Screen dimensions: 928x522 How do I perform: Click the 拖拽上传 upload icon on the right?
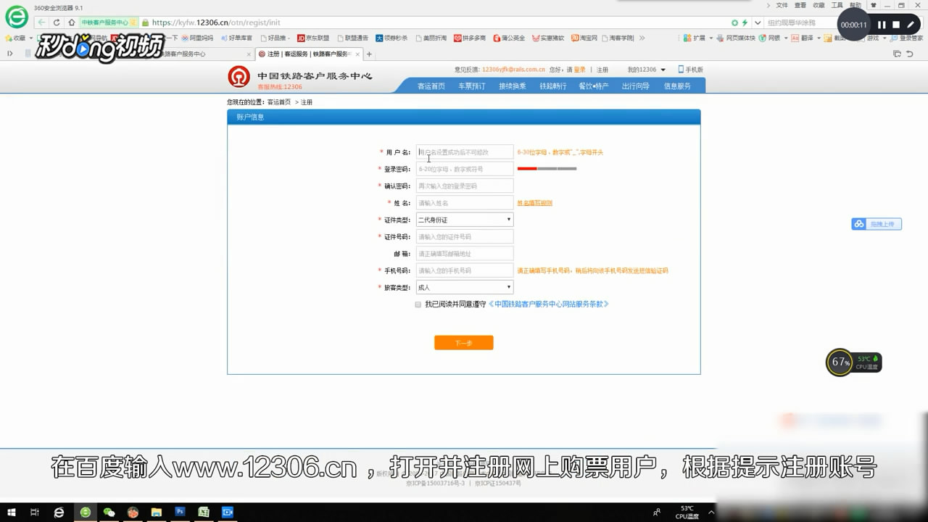[877, 223]
